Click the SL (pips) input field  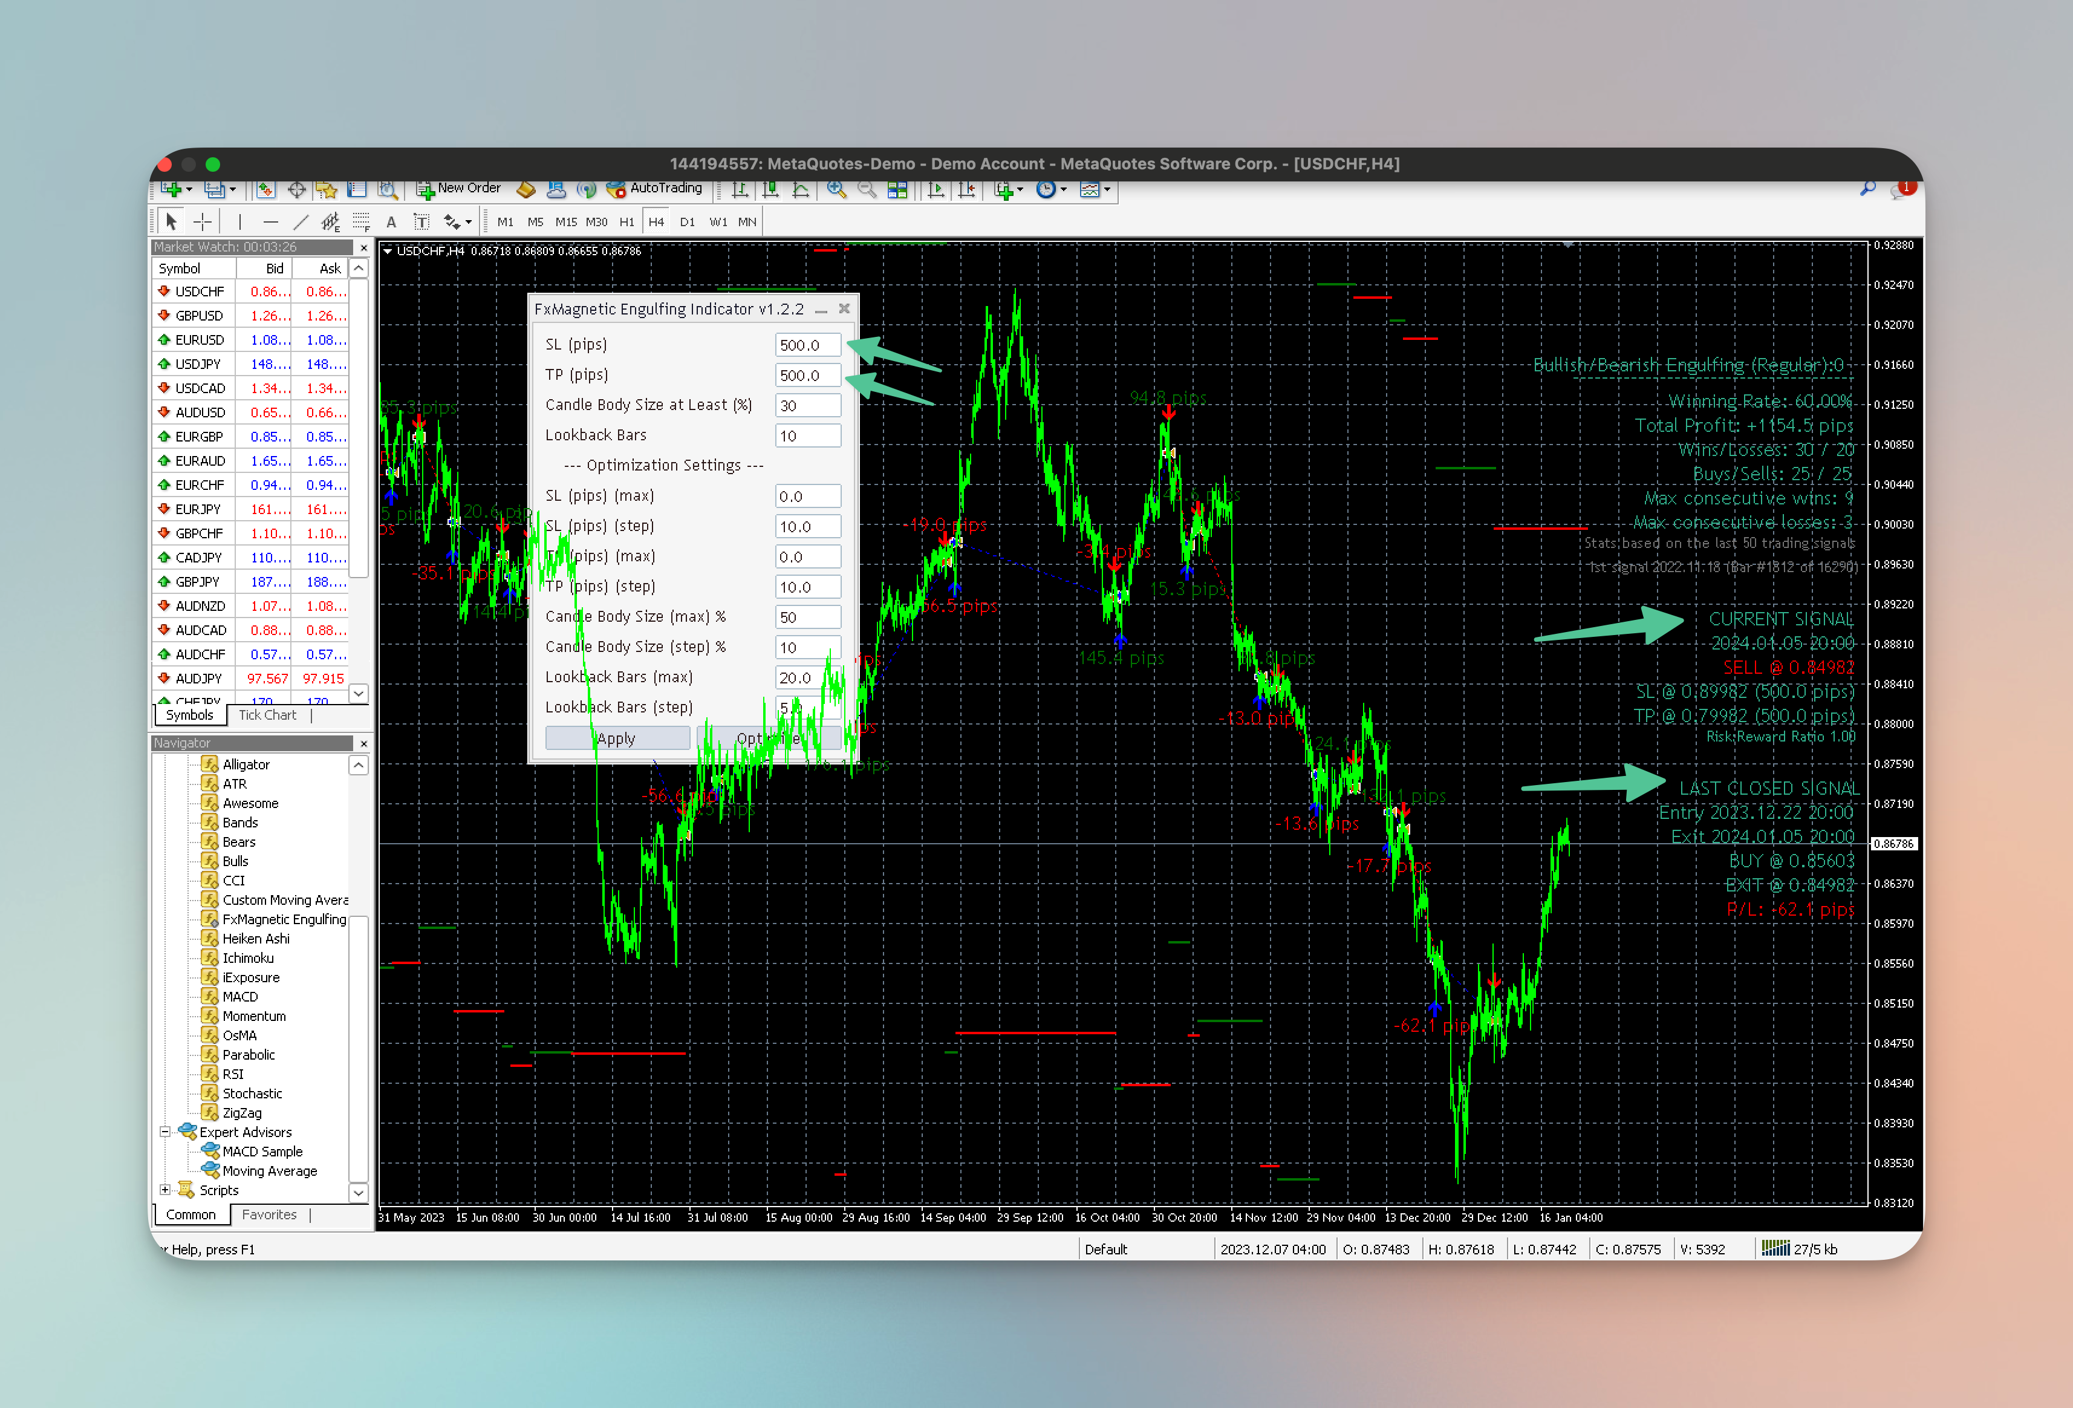coord(807,345)
